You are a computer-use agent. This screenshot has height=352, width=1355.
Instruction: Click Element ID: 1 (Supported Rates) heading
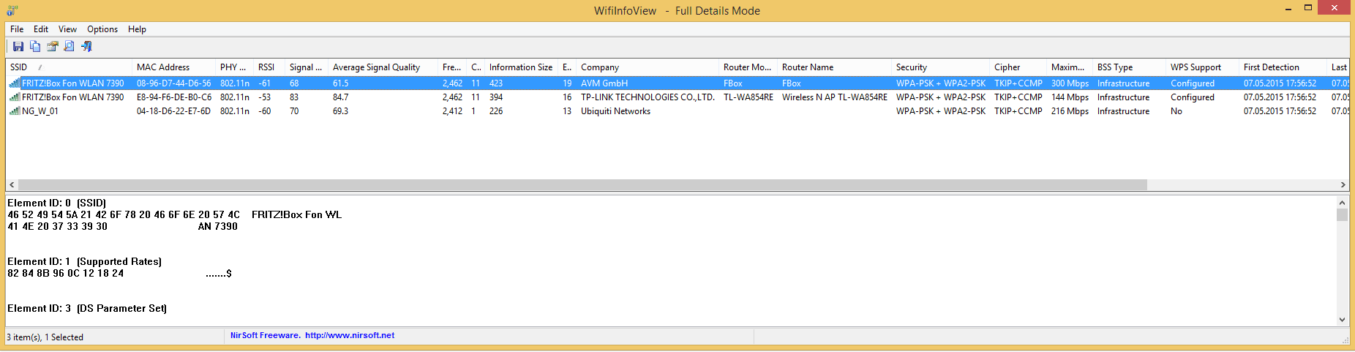[x=84, y=262]
